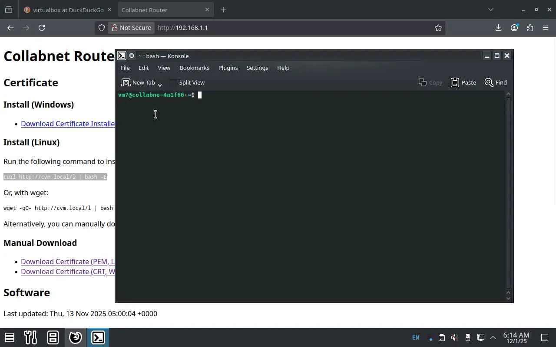
Task: Click the muted volume tray icon
Action: click(x=454, y=337)
